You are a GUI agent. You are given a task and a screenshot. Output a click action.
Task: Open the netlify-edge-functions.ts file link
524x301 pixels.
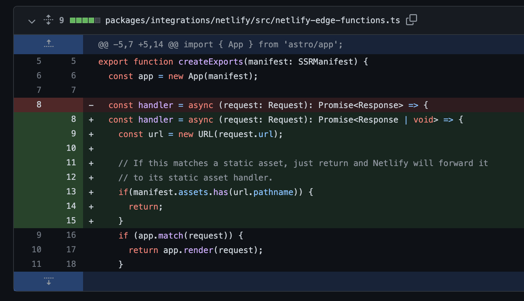pos(251,20)
